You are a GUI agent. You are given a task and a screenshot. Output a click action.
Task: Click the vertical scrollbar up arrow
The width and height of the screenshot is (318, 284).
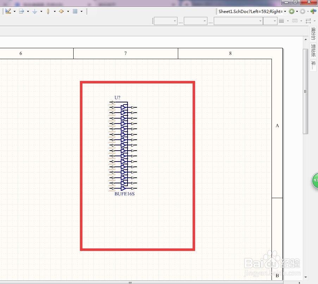(x=305, y=39)
